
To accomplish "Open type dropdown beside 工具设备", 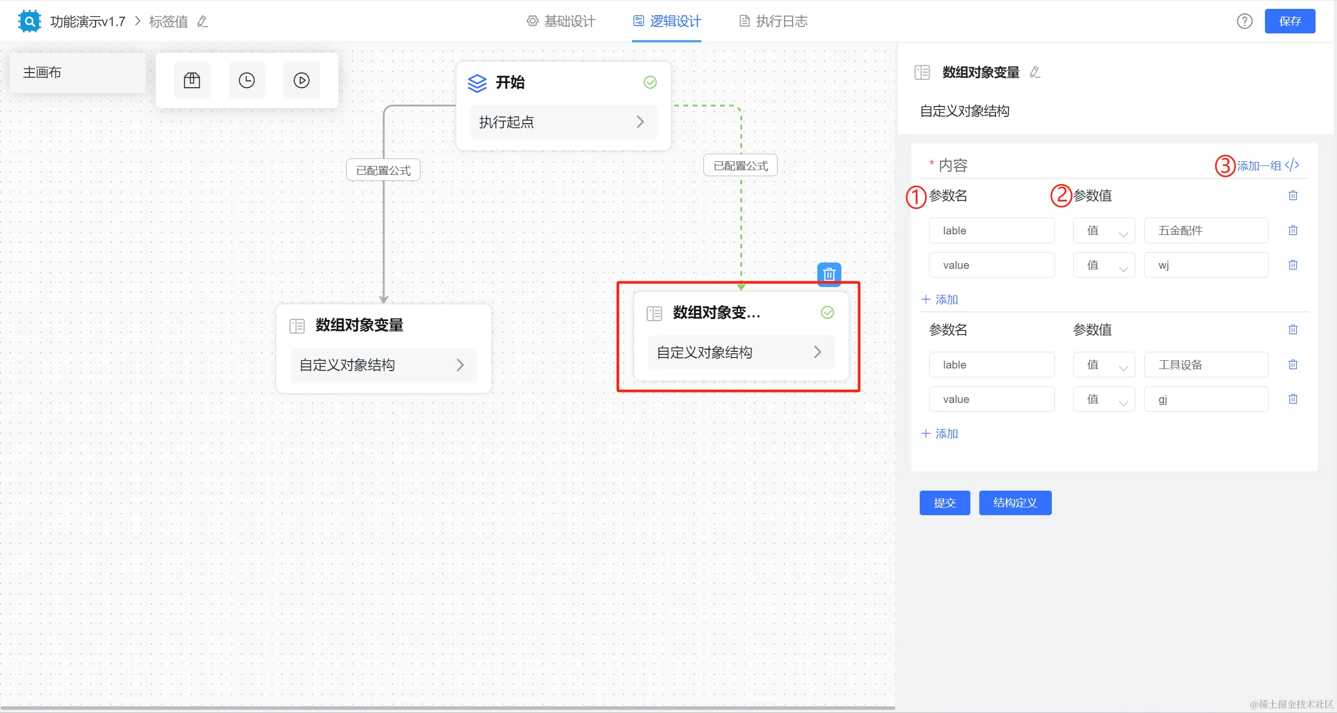I will tap(1104, 365).
